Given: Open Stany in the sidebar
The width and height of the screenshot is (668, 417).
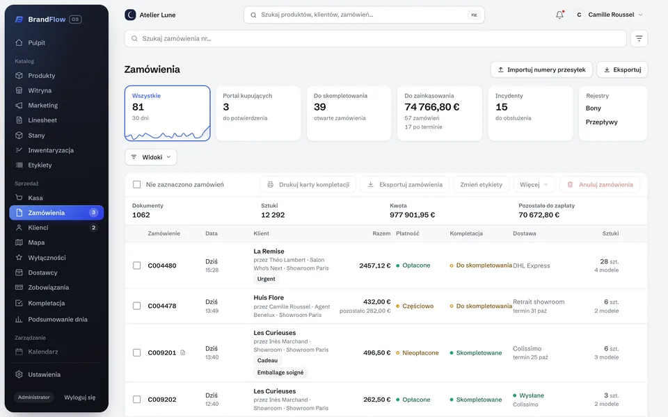Looking at the screenshot, I should click(56, 136).
